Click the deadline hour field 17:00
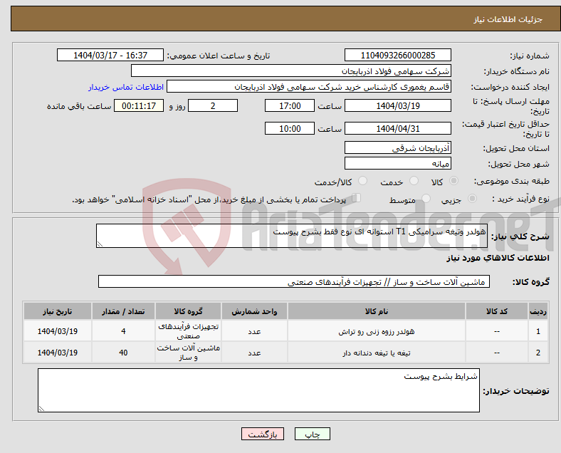561x453 pixels. (x=290, y=106)
